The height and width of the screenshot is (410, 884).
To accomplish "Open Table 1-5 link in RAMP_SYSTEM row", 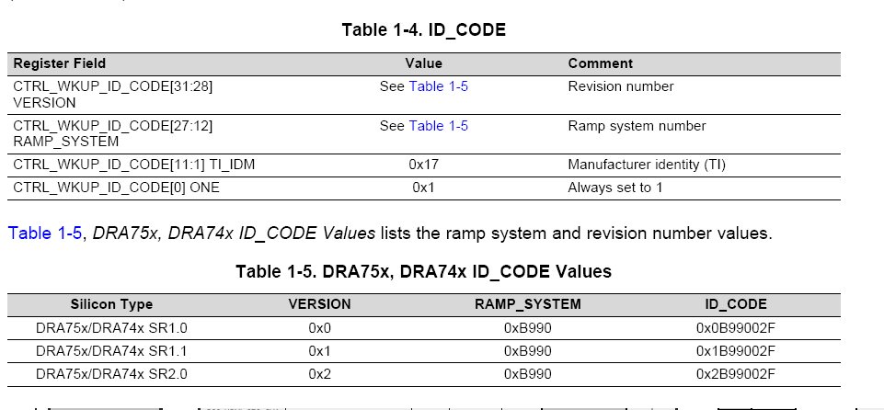I will tap(439, 126).
